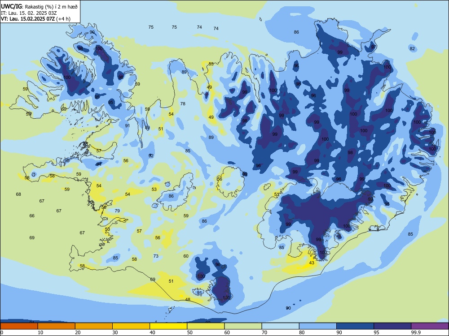The image size is (449, 336).
Task: Click the 'VT: Lau. 15.02.2025 07Z (+4 h)' line
Action: point(35,19)
